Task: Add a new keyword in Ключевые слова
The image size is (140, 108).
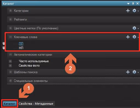Action: coord(128,37)
